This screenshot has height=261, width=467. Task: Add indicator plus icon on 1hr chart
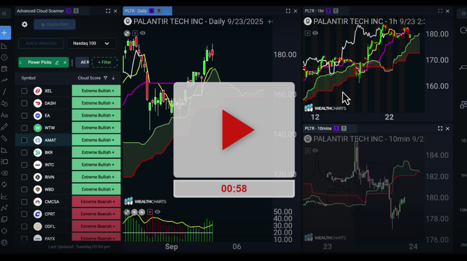click(308, 33)
